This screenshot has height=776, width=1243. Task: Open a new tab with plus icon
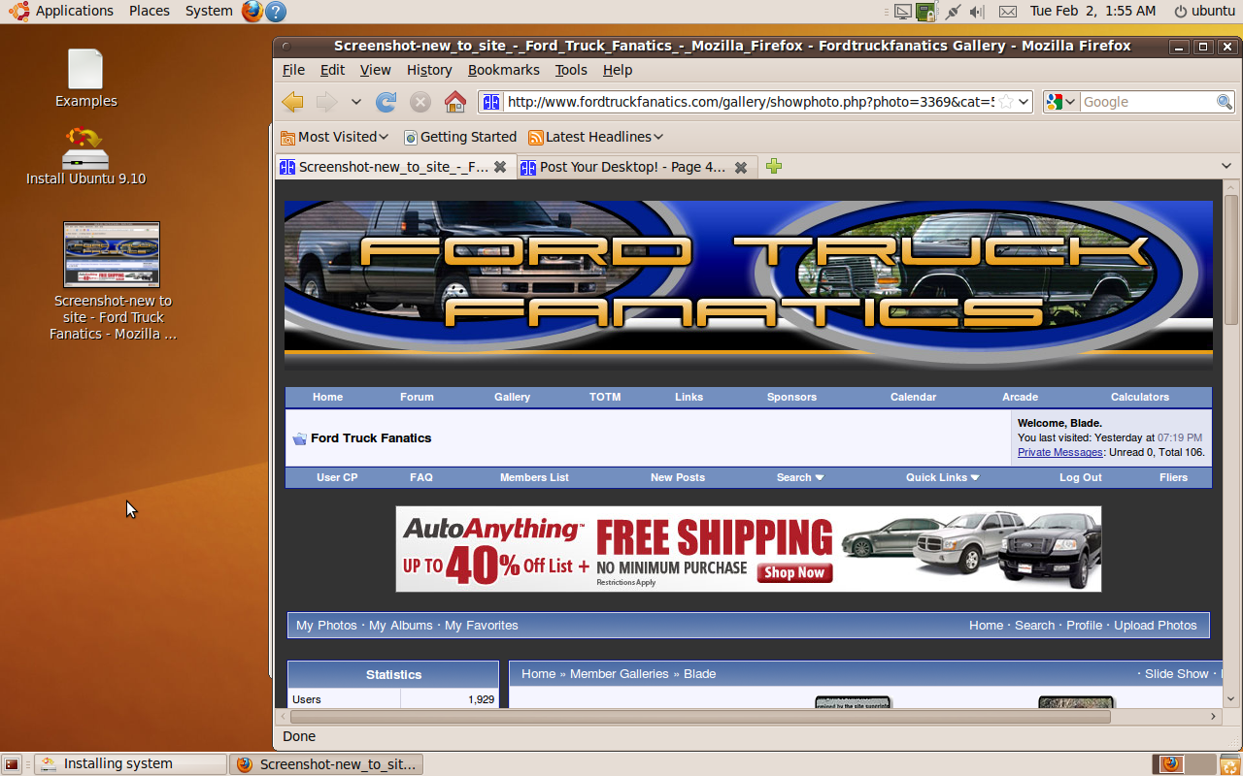pos(774,167)
